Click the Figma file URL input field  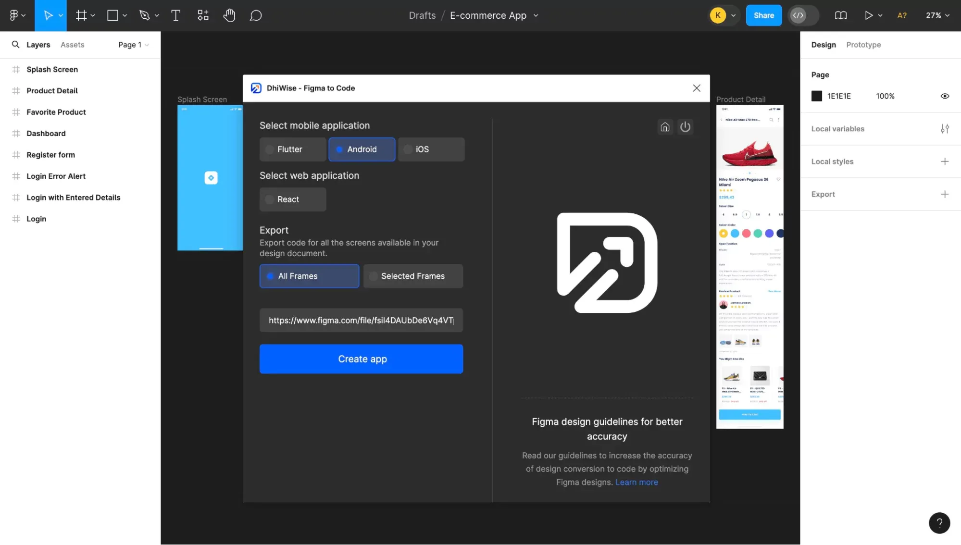pos(361,320)
